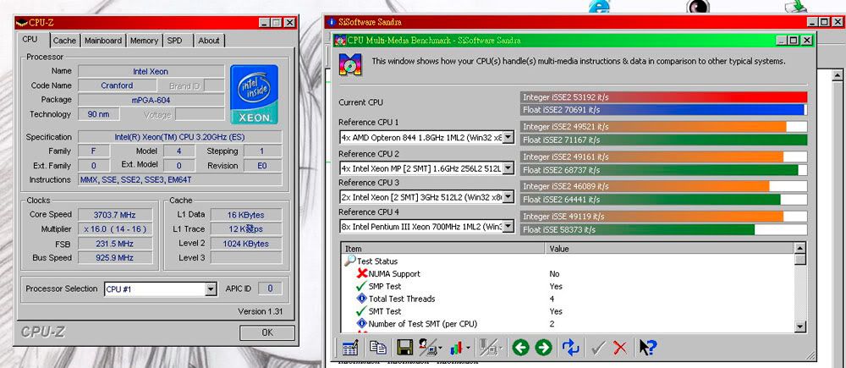Click the Code Name Cranford field

[x=117, y=85]
